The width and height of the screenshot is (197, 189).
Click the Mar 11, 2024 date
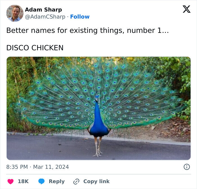(51, 167)
